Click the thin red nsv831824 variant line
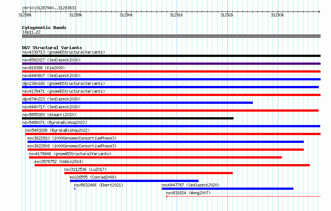The height and width of the screenshot is (211, 331). (x=243, y=196)
